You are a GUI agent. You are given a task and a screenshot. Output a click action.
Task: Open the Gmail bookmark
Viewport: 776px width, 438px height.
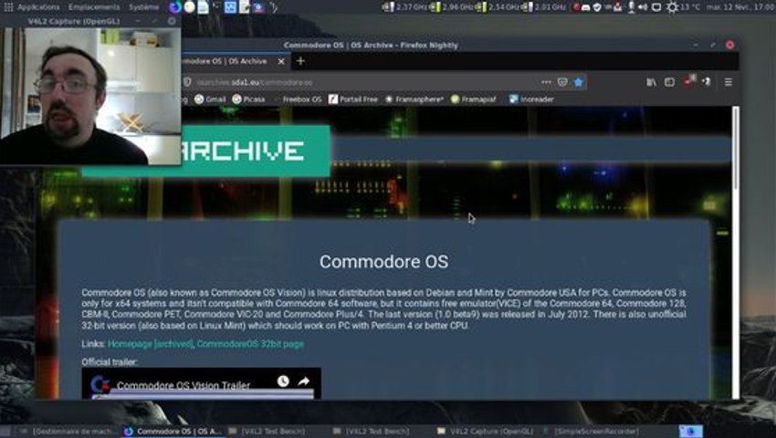pos(210,99)
